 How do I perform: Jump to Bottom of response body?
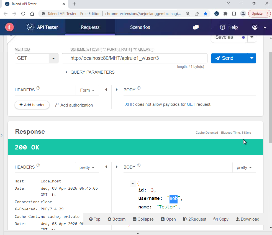click(x=117, y=219)
